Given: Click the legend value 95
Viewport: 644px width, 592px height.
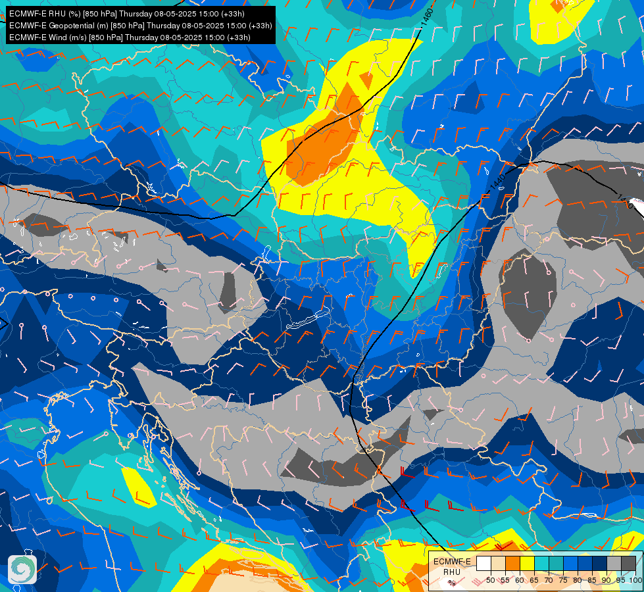Looking at the screenshot, I should (620, 580).
